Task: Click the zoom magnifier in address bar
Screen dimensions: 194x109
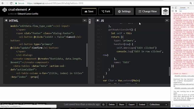Action: 191,3
